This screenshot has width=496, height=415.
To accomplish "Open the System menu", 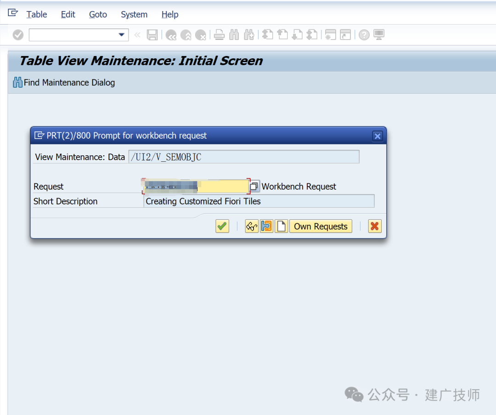I will tap(134, 15).
